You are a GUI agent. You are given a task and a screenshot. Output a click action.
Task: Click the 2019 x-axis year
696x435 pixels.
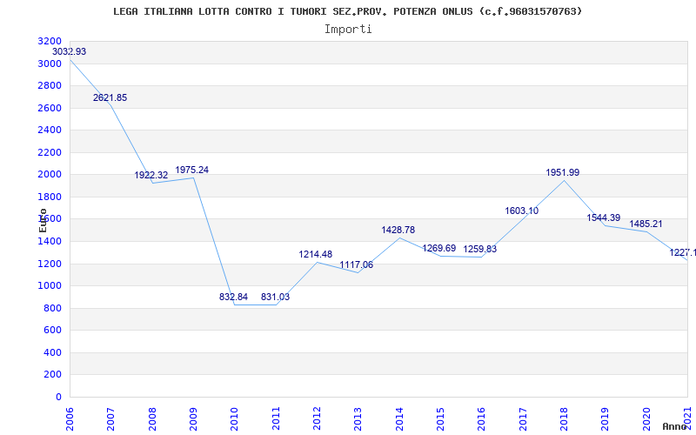tap(605, 419)
